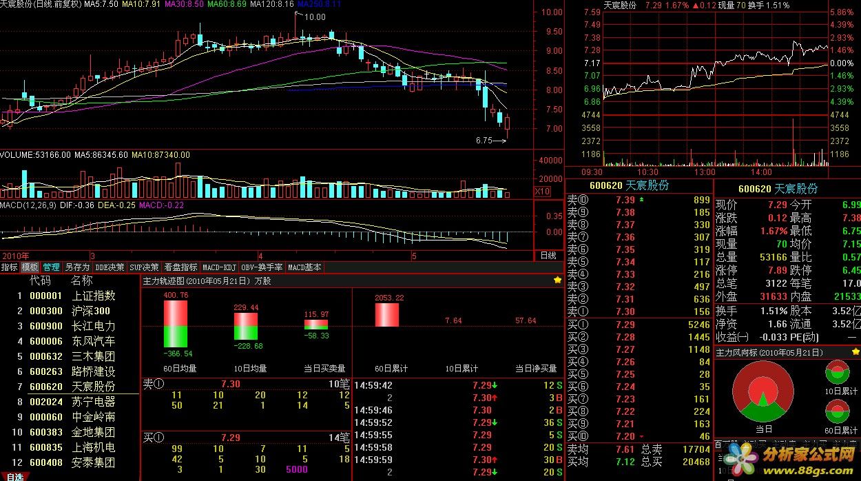Click the 60日累计 red bar valued 2053.22
The image size is (861, 481).
click(387, 315)
